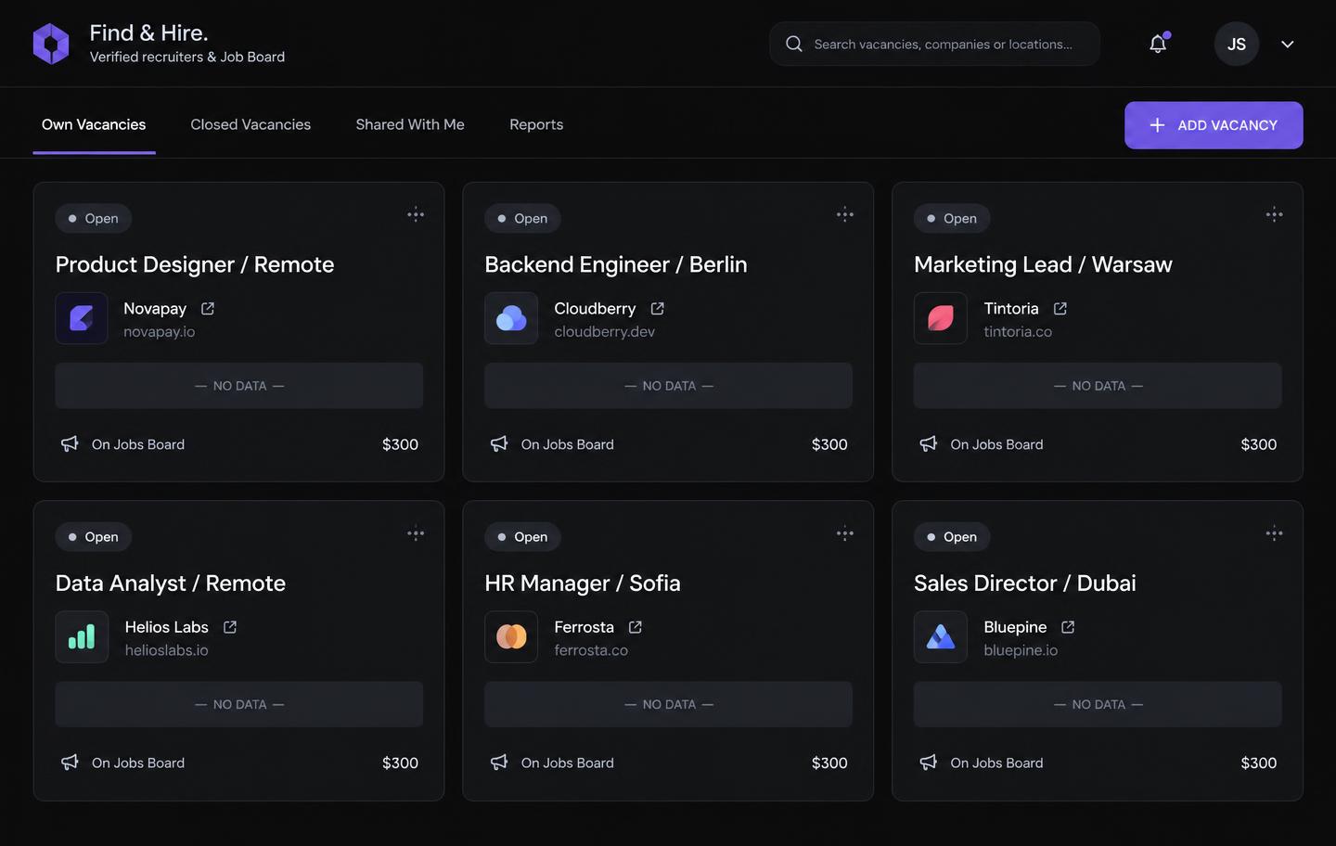Click the Cloudberry company logo
This screenshot has width=1336, height=846.
[x=511, y=318]
